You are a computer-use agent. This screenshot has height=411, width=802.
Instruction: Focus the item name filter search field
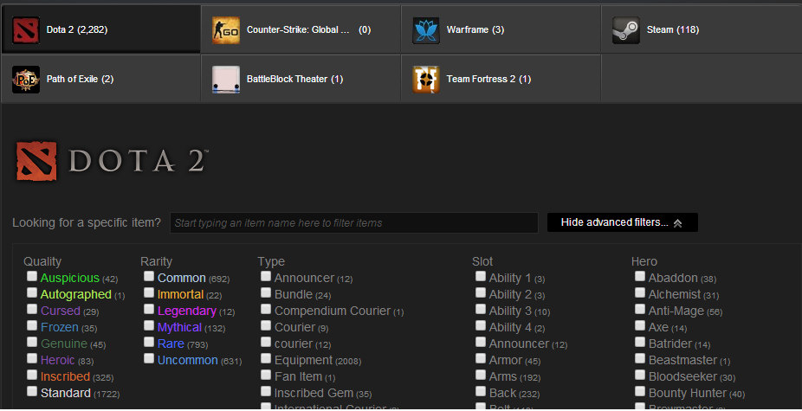tap(354, 223)
